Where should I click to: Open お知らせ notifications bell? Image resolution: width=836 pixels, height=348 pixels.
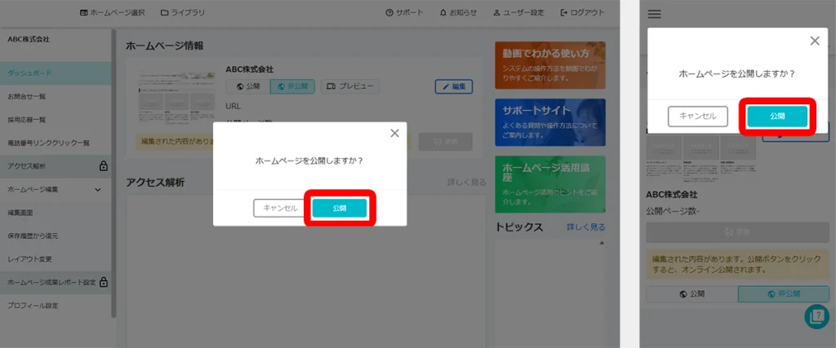pos(458,13)
